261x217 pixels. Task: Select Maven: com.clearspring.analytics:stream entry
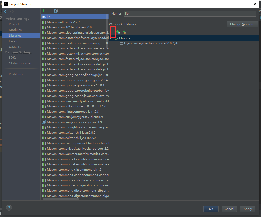(x=74, y=33)
